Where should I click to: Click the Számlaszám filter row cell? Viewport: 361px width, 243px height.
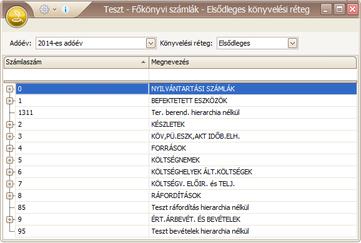[x=76, y=74]
